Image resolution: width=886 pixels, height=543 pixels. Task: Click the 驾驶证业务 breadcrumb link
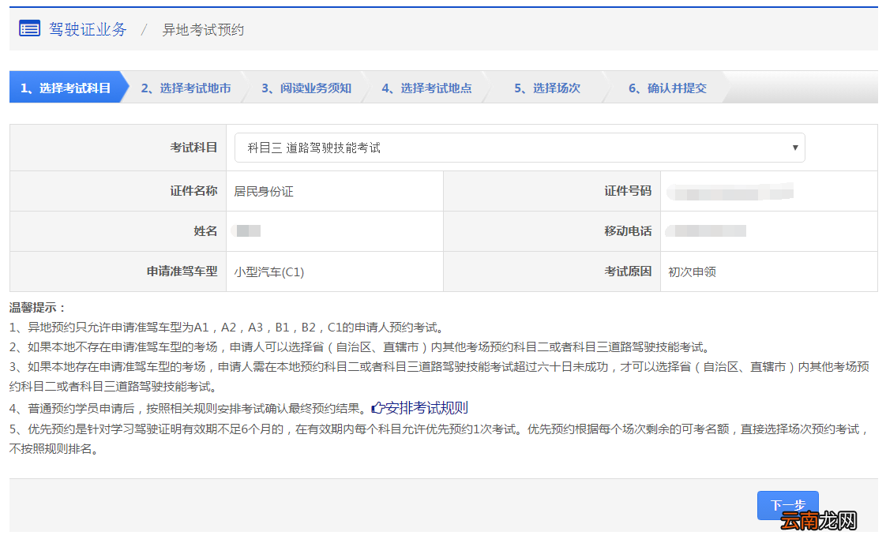[x=87, y=29]
